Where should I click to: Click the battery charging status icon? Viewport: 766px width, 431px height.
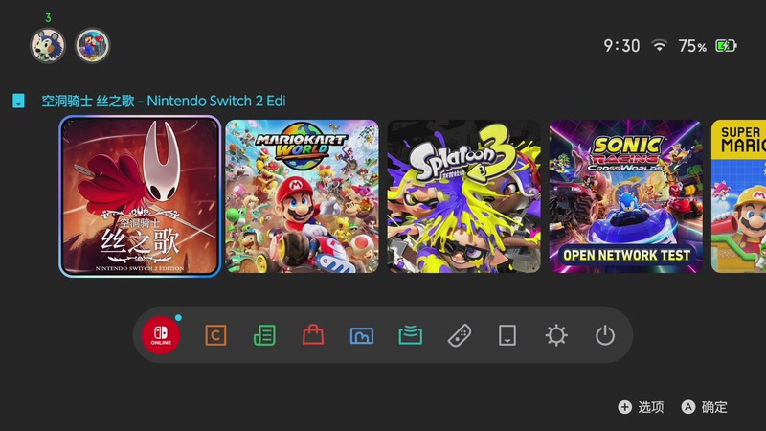[x=726, y=46]
